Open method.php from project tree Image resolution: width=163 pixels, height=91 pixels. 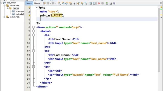click(20, 14)
